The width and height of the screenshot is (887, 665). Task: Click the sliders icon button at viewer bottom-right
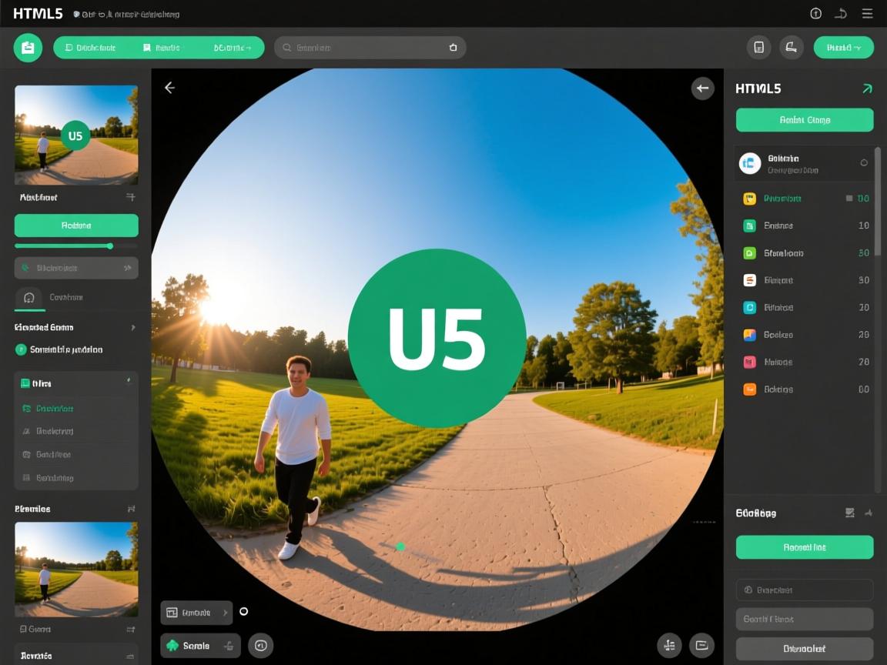pos(668,645)
